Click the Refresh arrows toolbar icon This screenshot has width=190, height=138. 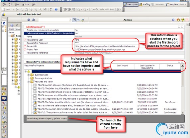pyautogui.click(x=51, y=9)
